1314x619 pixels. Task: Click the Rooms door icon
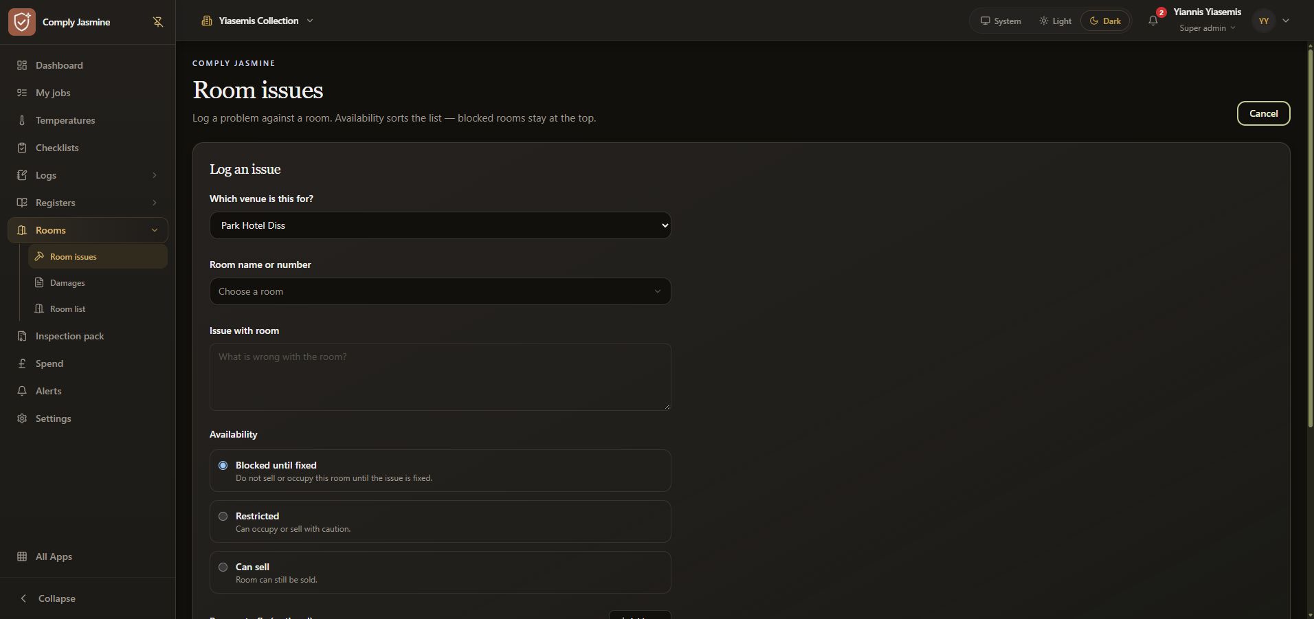[x=22, y=230]
